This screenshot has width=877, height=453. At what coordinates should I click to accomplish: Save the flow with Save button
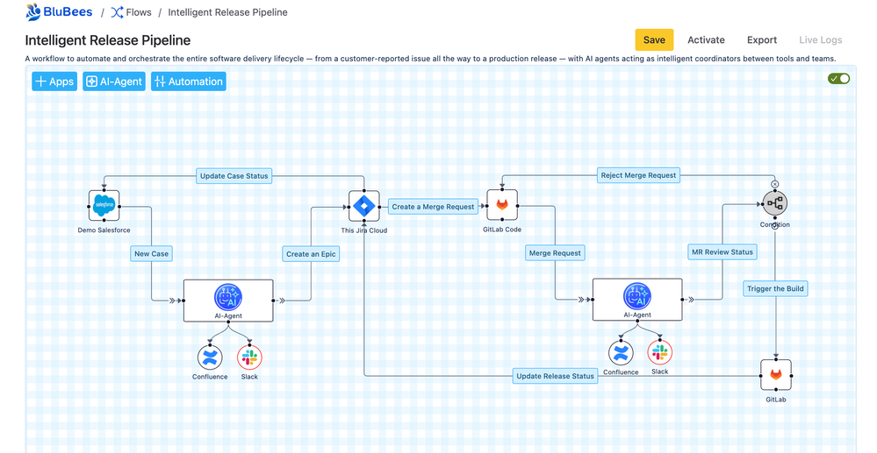(654, 39)
